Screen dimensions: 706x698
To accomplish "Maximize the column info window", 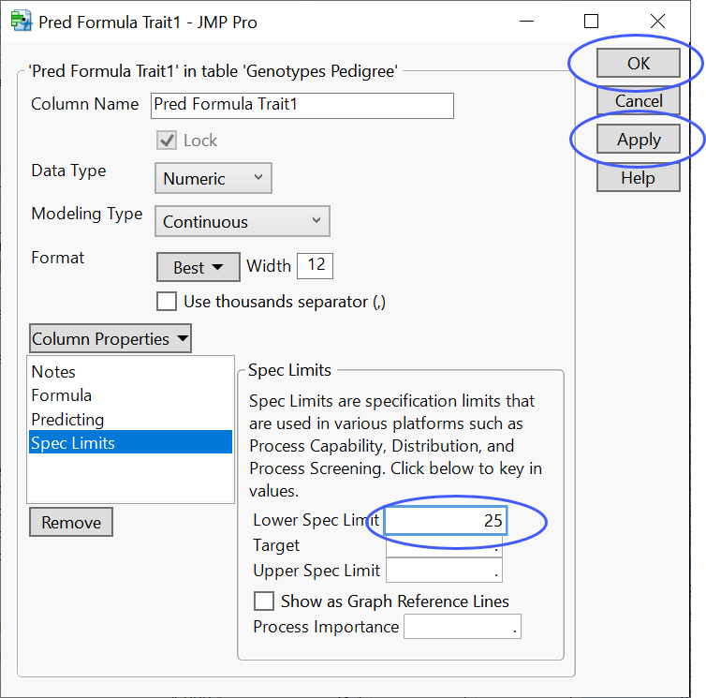I will pos(591,22).
